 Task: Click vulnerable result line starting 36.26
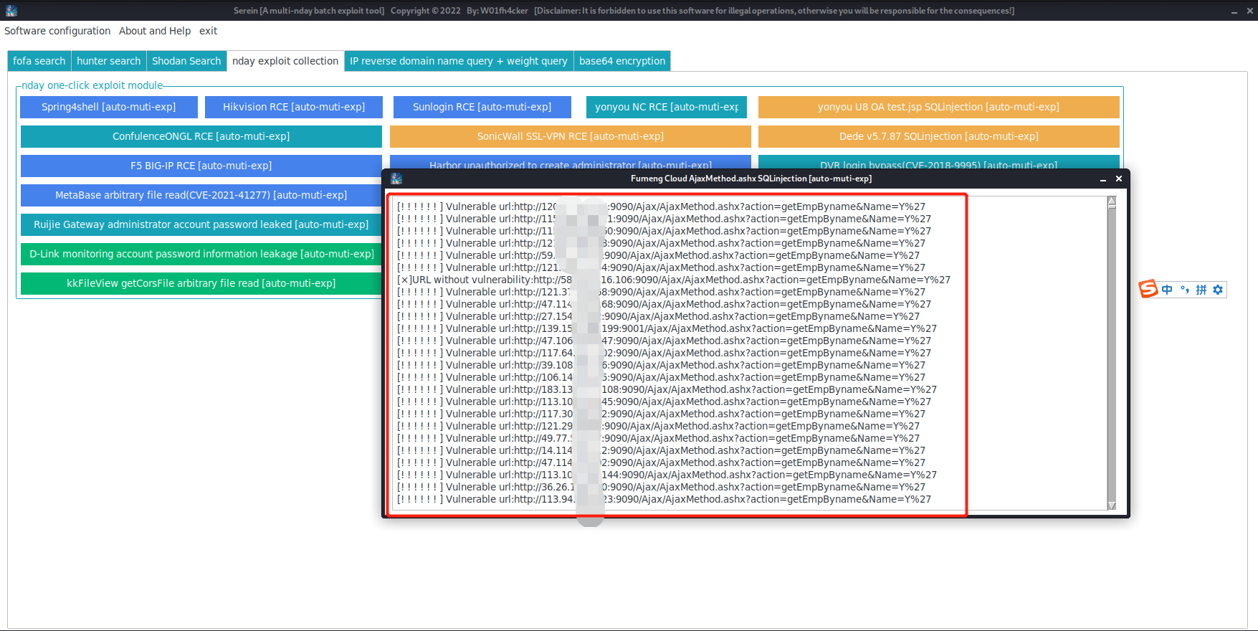pyautogui.click(x=661, y=487)
